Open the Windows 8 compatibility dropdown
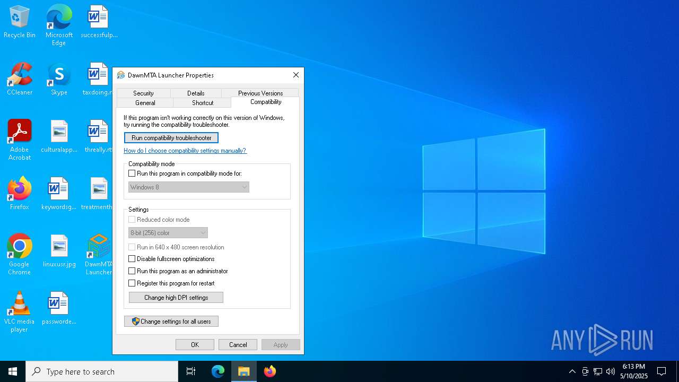Viewport: 679px width, 382px height. coord(189,187)
